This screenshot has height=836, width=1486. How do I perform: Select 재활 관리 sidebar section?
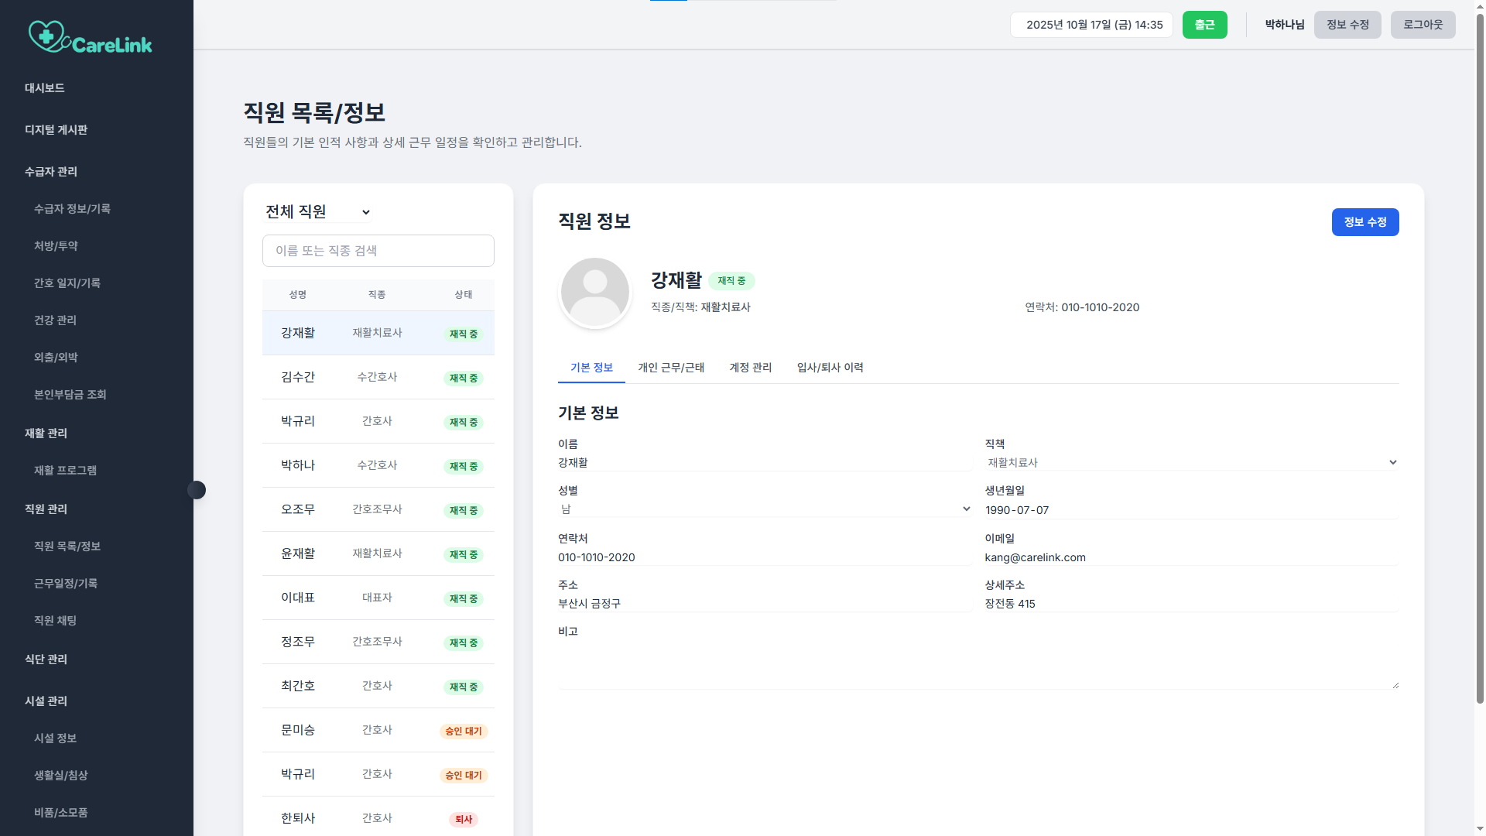pos(46,433)
